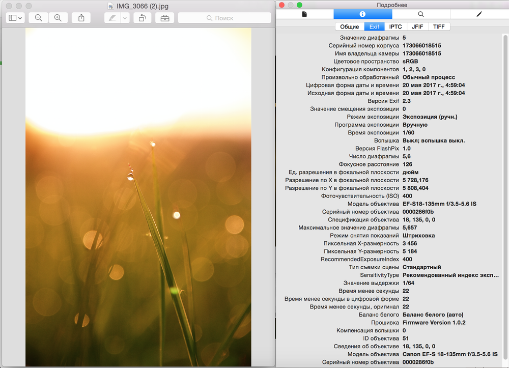Viewport: 509px width, 368px height.
Task: Switch to the Общие tab
Action: (350, 26)
